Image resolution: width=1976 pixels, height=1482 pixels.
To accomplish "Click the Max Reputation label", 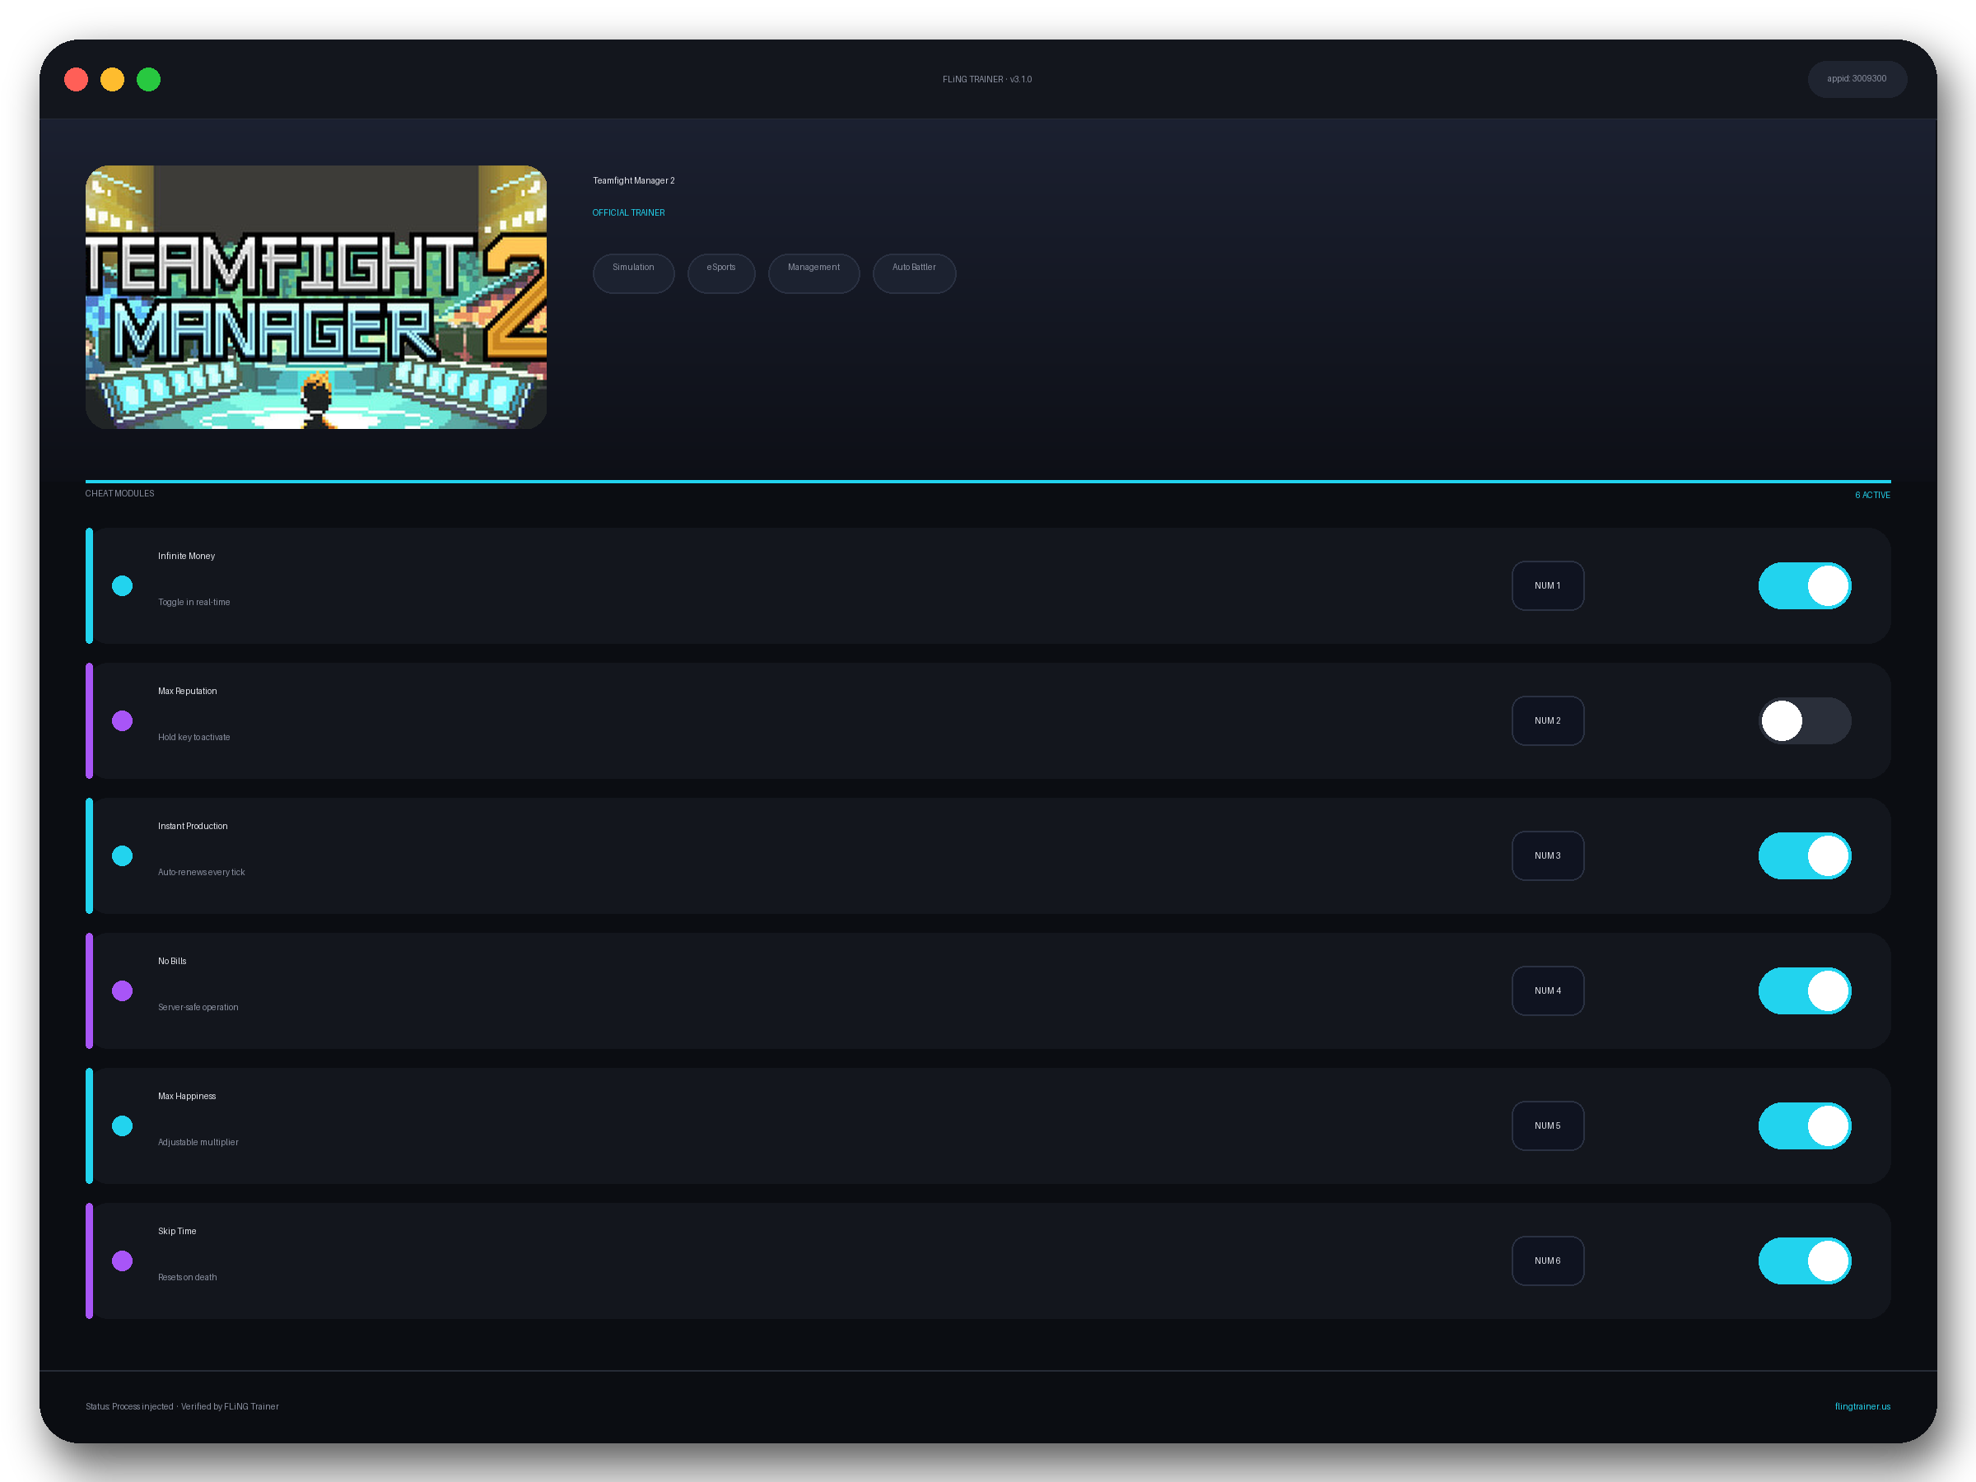I will click(188, 691).
